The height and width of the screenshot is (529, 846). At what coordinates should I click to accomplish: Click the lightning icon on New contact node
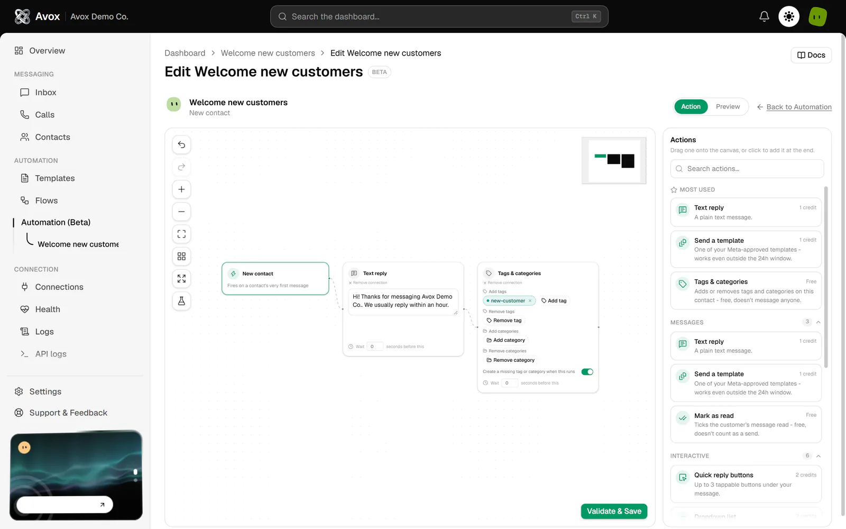233,273
